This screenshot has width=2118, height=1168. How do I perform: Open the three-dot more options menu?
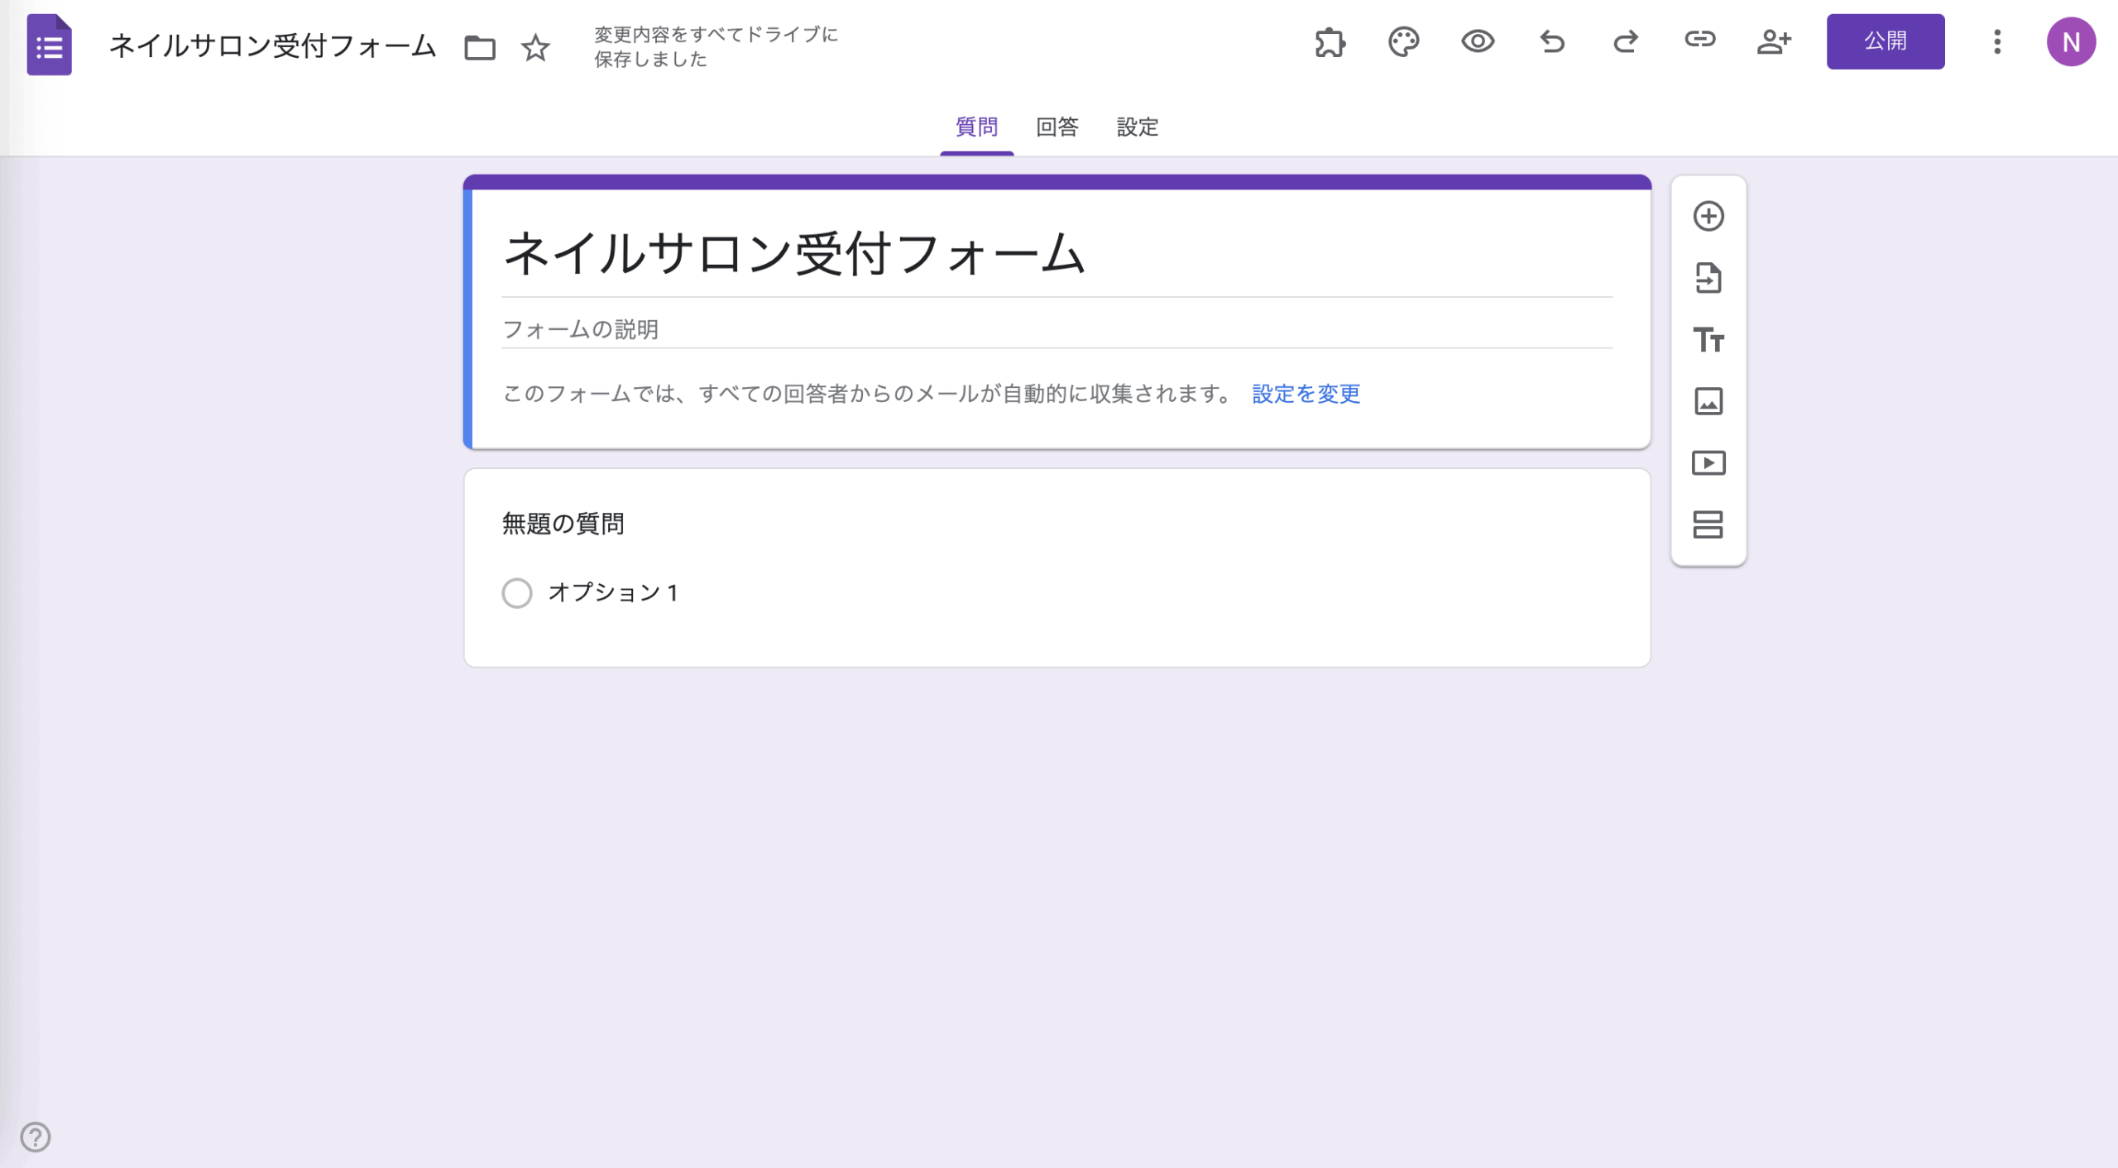click(1997, 42)
